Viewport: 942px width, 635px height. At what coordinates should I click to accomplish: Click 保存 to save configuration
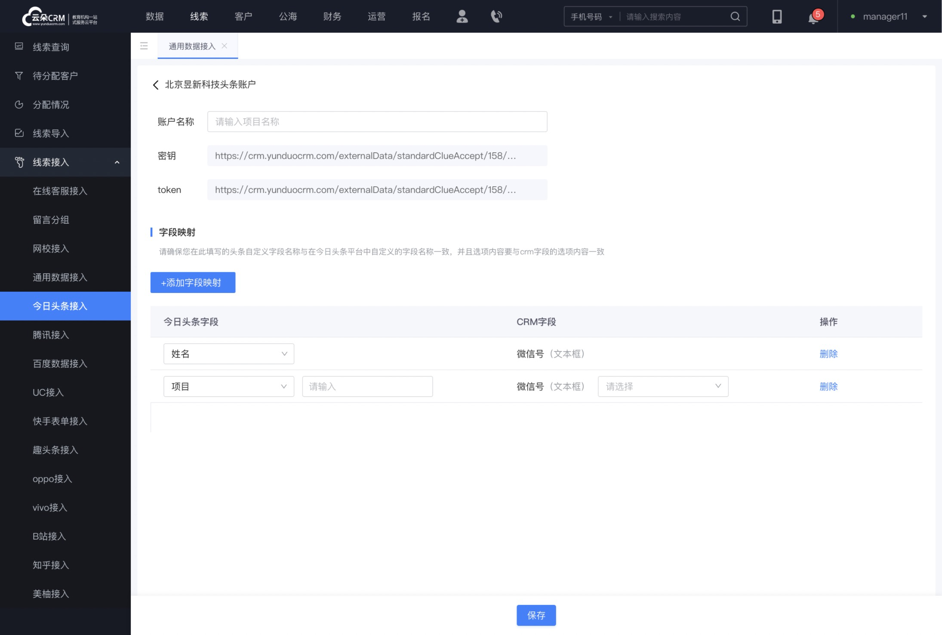536,615
